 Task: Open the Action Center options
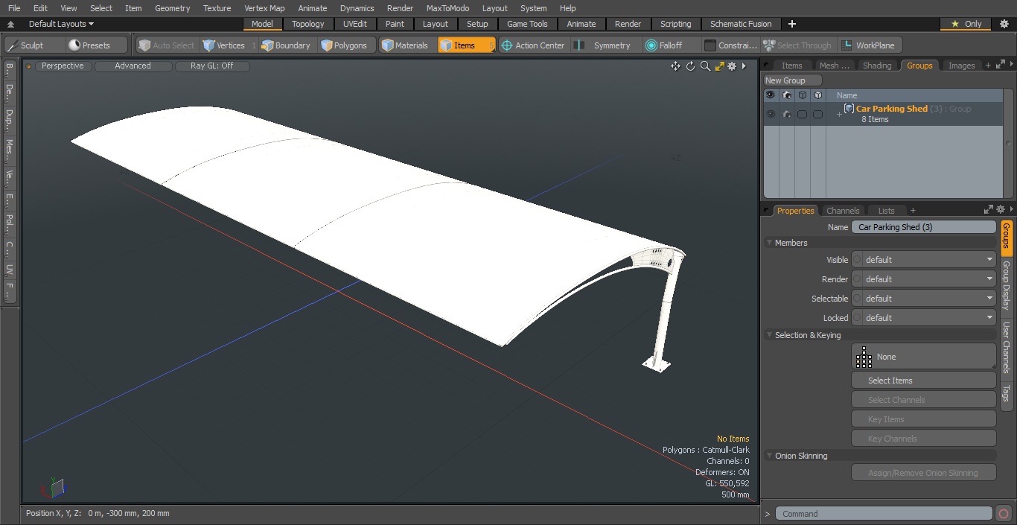tap(533, 45)
